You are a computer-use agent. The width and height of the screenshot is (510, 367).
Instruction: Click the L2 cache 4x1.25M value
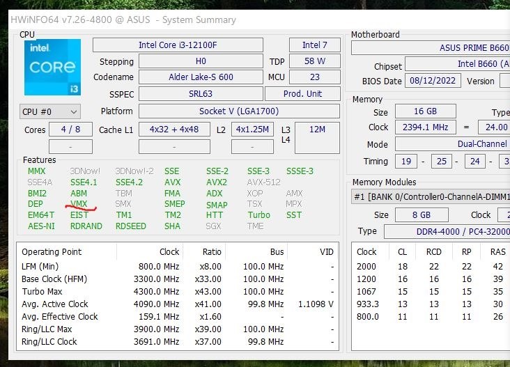(x=252, y=130)
